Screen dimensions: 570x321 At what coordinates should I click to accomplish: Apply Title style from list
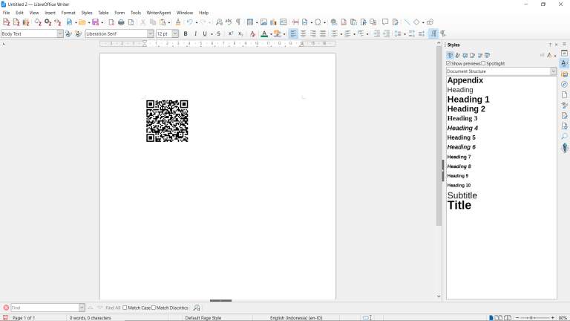459,205
